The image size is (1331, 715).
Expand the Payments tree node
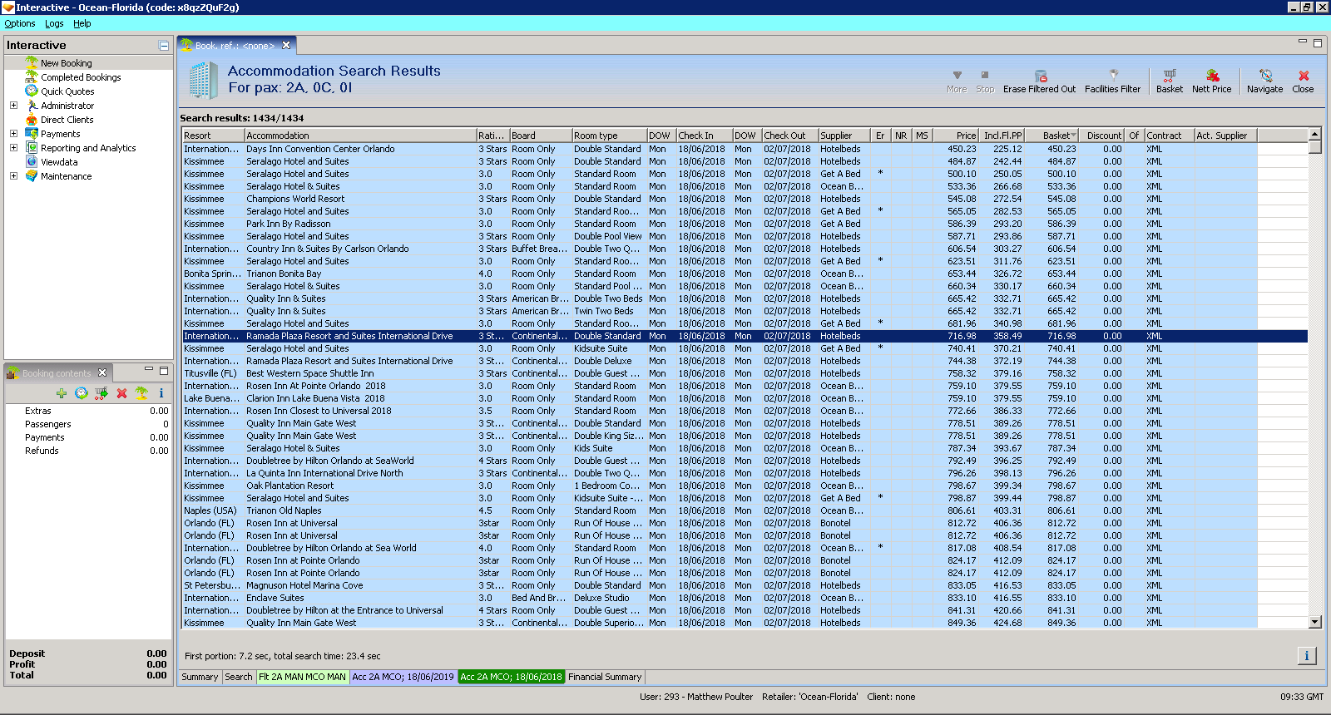click(13, 134)
